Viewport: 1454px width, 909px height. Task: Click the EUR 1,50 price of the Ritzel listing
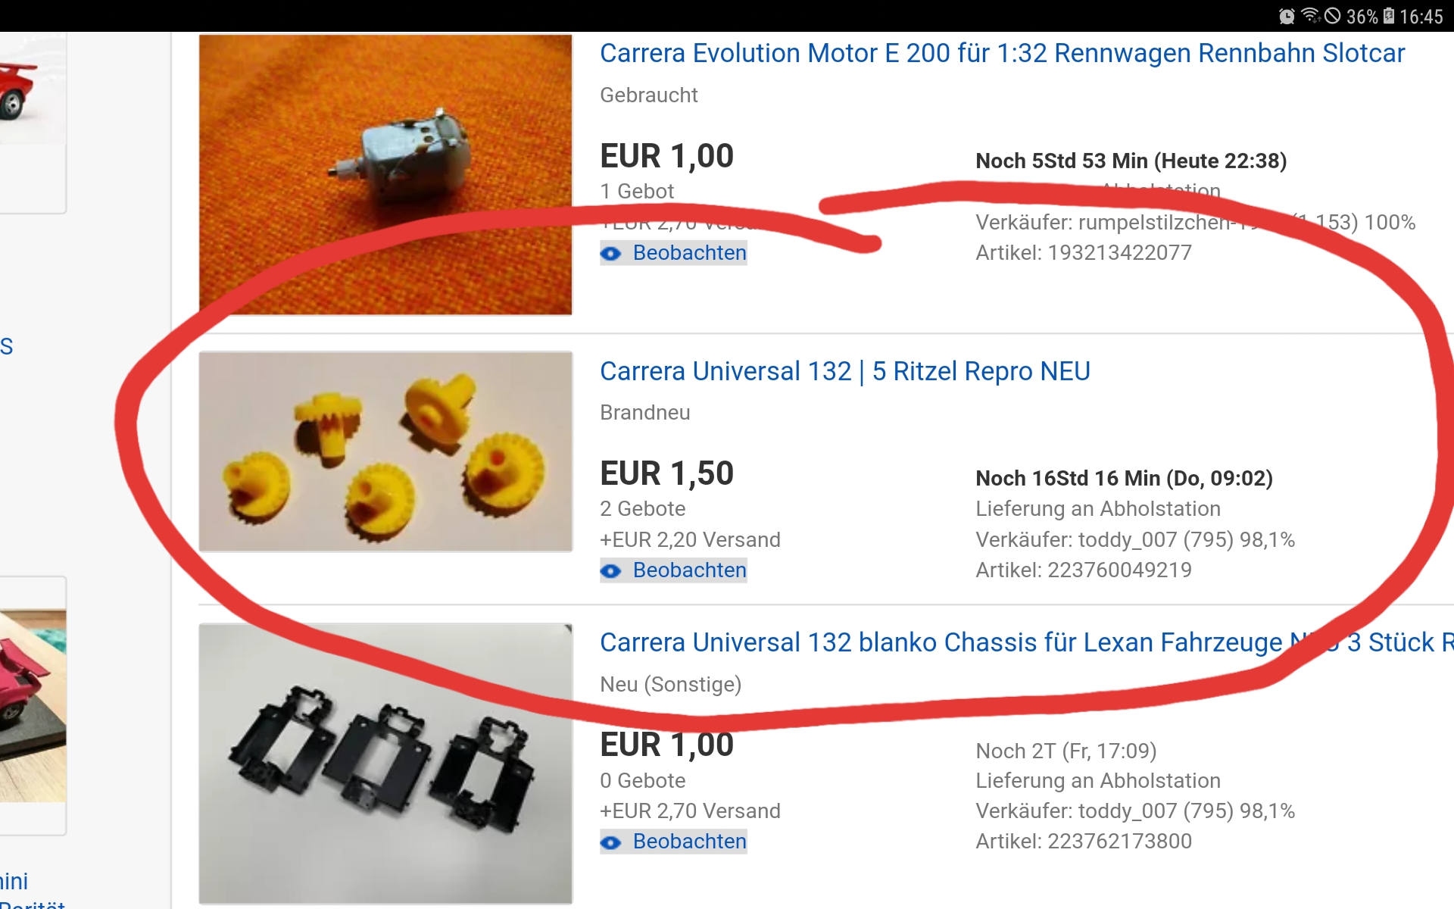[x=667, y=473]
